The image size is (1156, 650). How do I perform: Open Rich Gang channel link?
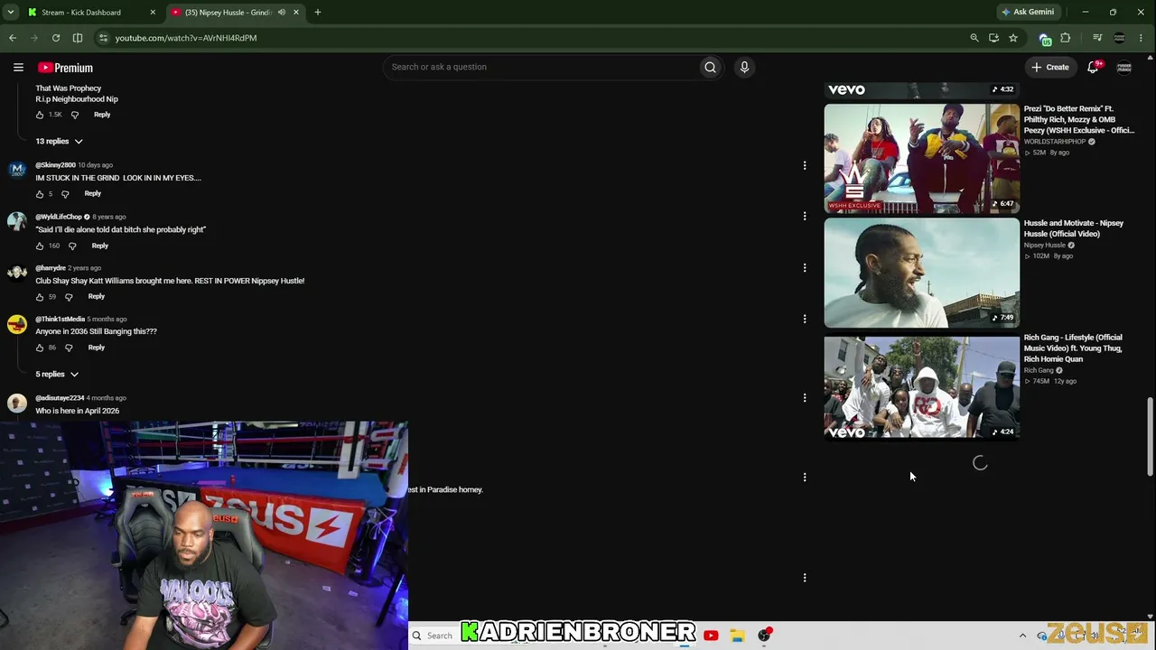point(1039,370)
